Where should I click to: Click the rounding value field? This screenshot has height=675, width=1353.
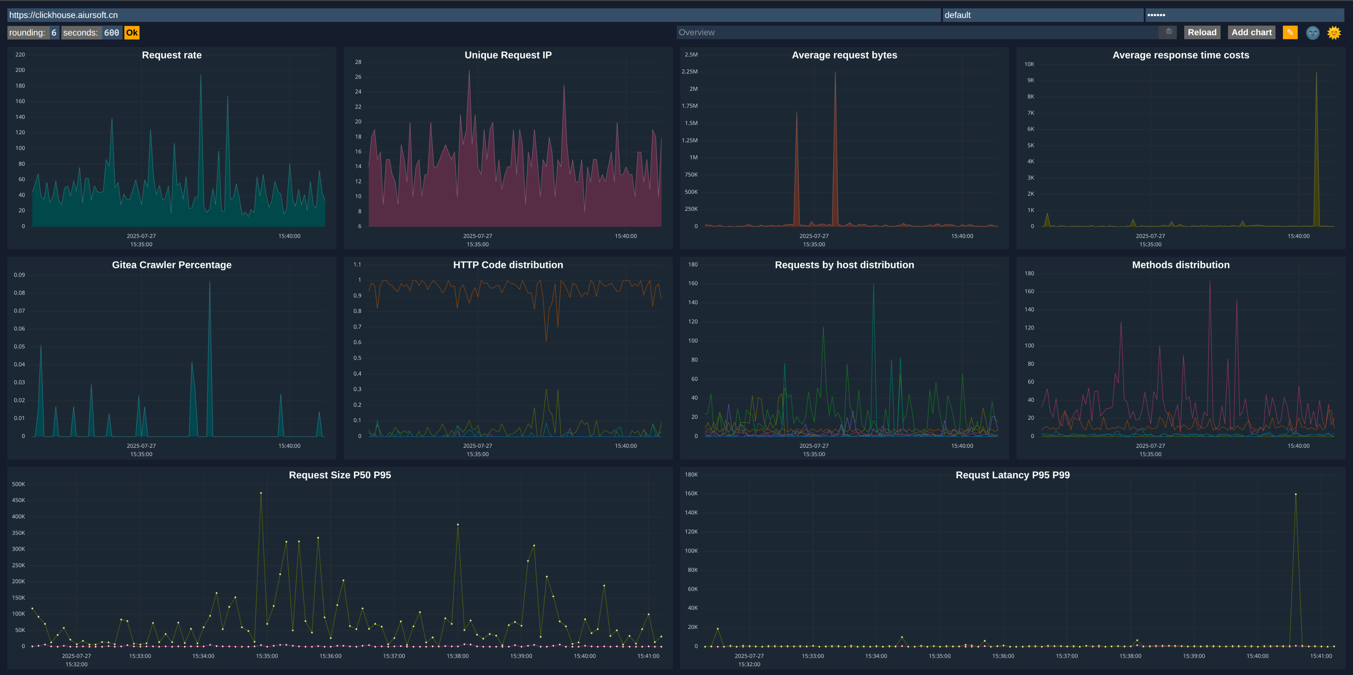click(x=54, y=32)
